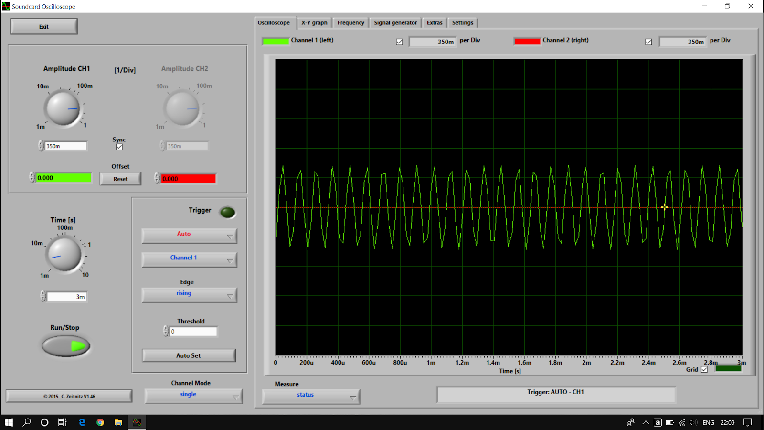This screenshot has height=430, width=764.
Task: Toggle the Sync checkbox between amplitude knobs
Action: (119, 147)
